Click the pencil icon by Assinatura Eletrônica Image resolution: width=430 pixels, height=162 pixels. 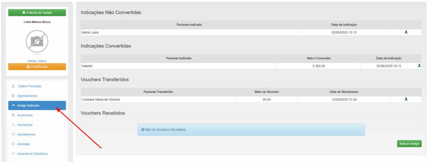tap(13, 154)
